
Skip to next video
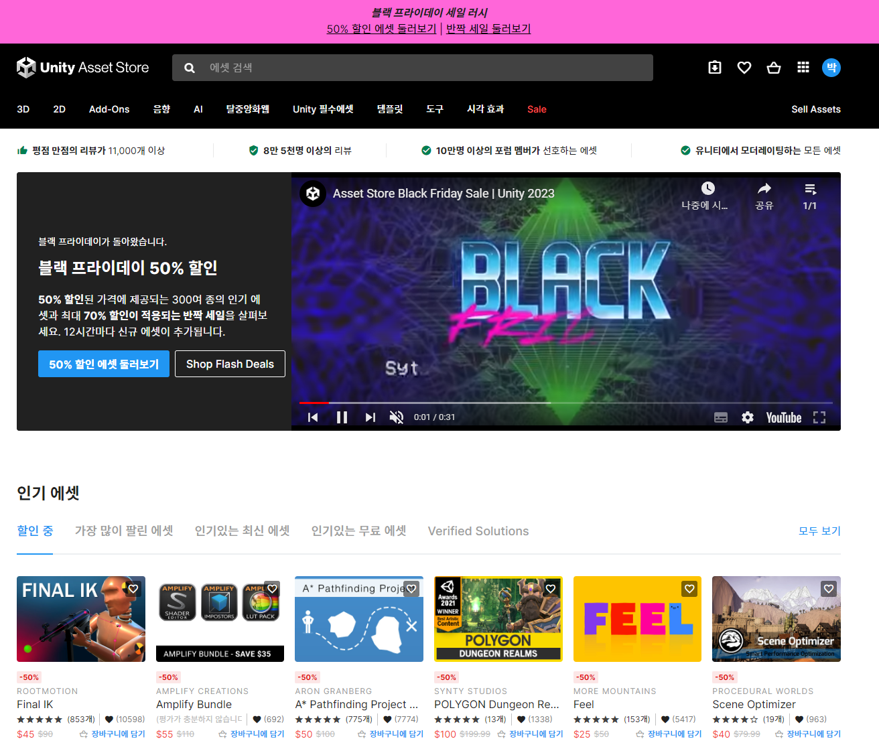pos(370,417)
